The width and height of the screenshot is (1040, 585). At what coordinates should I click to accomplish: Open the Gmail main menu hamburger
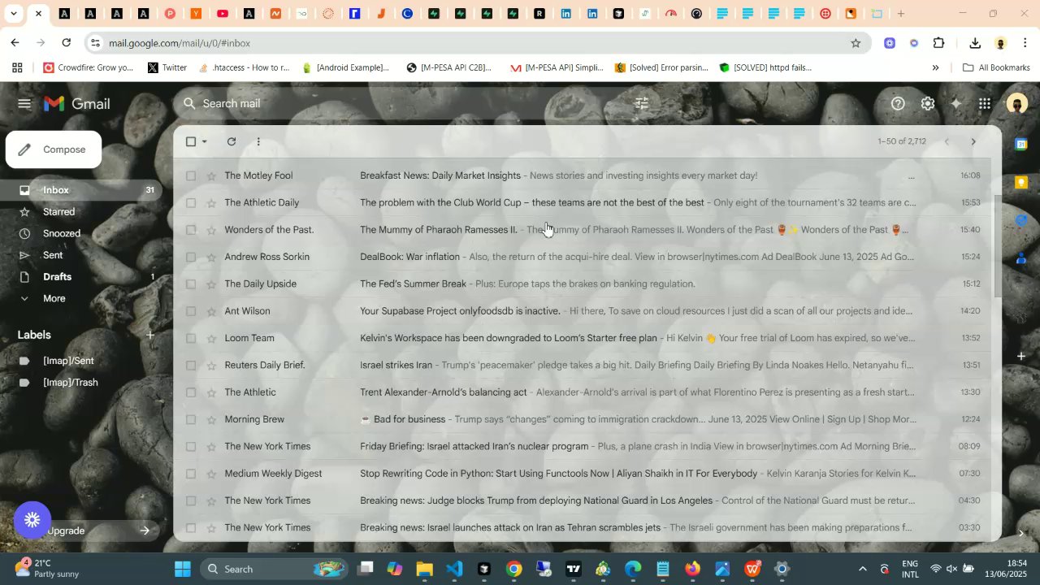[24, 104]
